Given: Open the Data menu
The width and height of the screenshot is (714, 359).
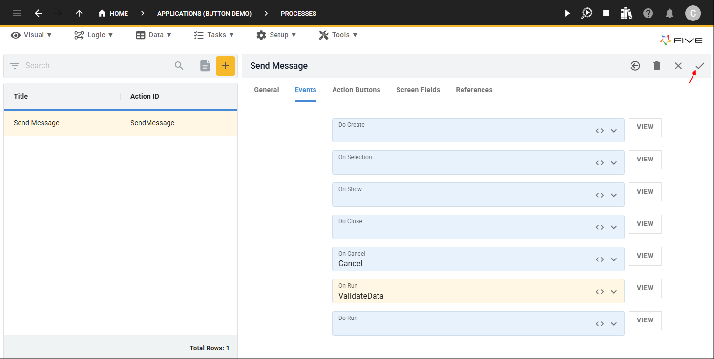Looking at the screenshot, I should (154, 35).
